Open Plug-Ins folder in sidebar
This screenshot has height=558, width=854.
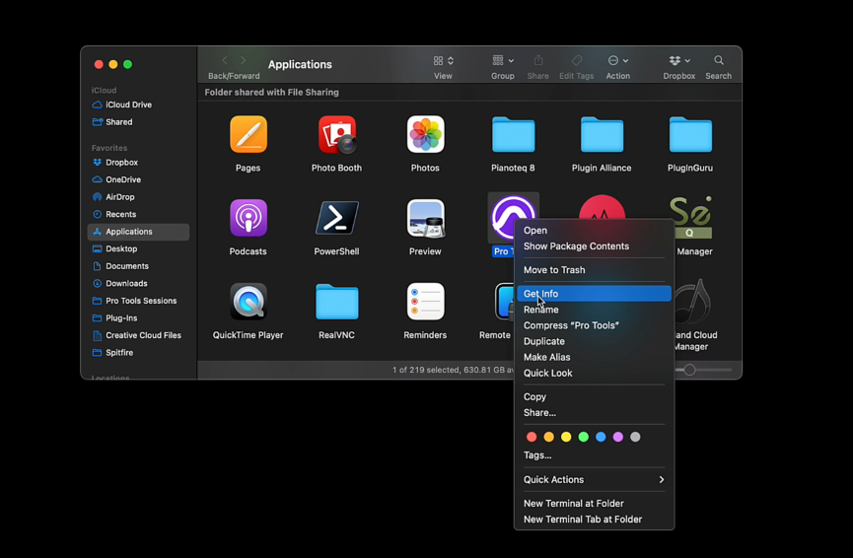(x=138, y=317)
